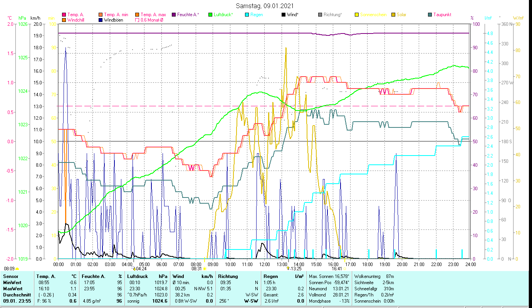Click the Max. Sonnen 16,578° entry

click(329, 276)
